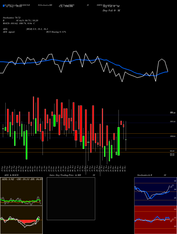Select the 'Avg Vol: 0 M' reading
Image resolution: width=177 pixels, height=234 pixels.
111,6
